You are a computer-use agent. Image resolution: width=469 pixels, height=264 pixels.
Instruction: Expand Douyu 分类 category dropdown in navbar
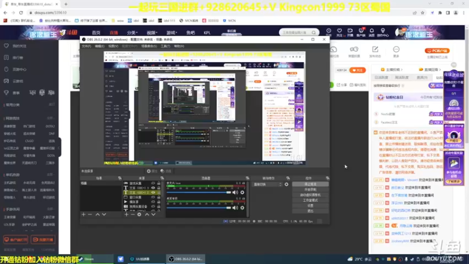coord(132,33)
